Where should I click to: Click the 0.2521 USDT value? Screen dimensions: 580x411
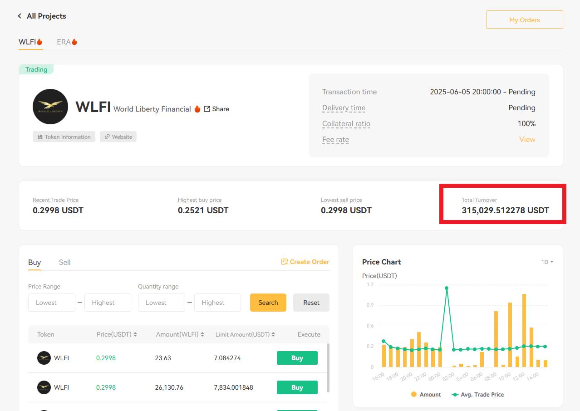coord(203,210)
